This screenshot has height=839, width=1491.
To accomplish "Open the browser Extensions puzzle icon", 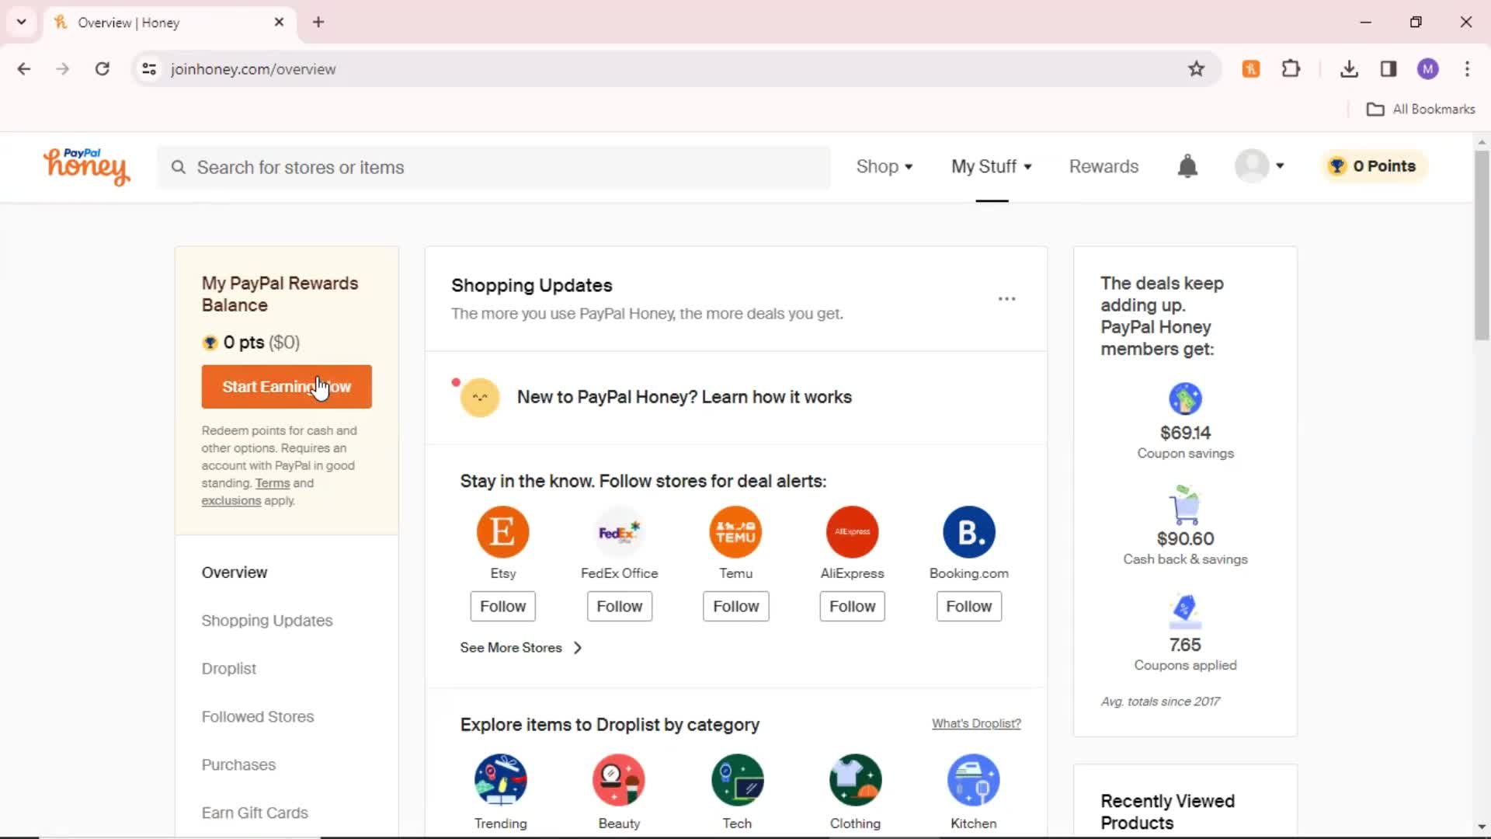I will click(x=1291, y=69).
